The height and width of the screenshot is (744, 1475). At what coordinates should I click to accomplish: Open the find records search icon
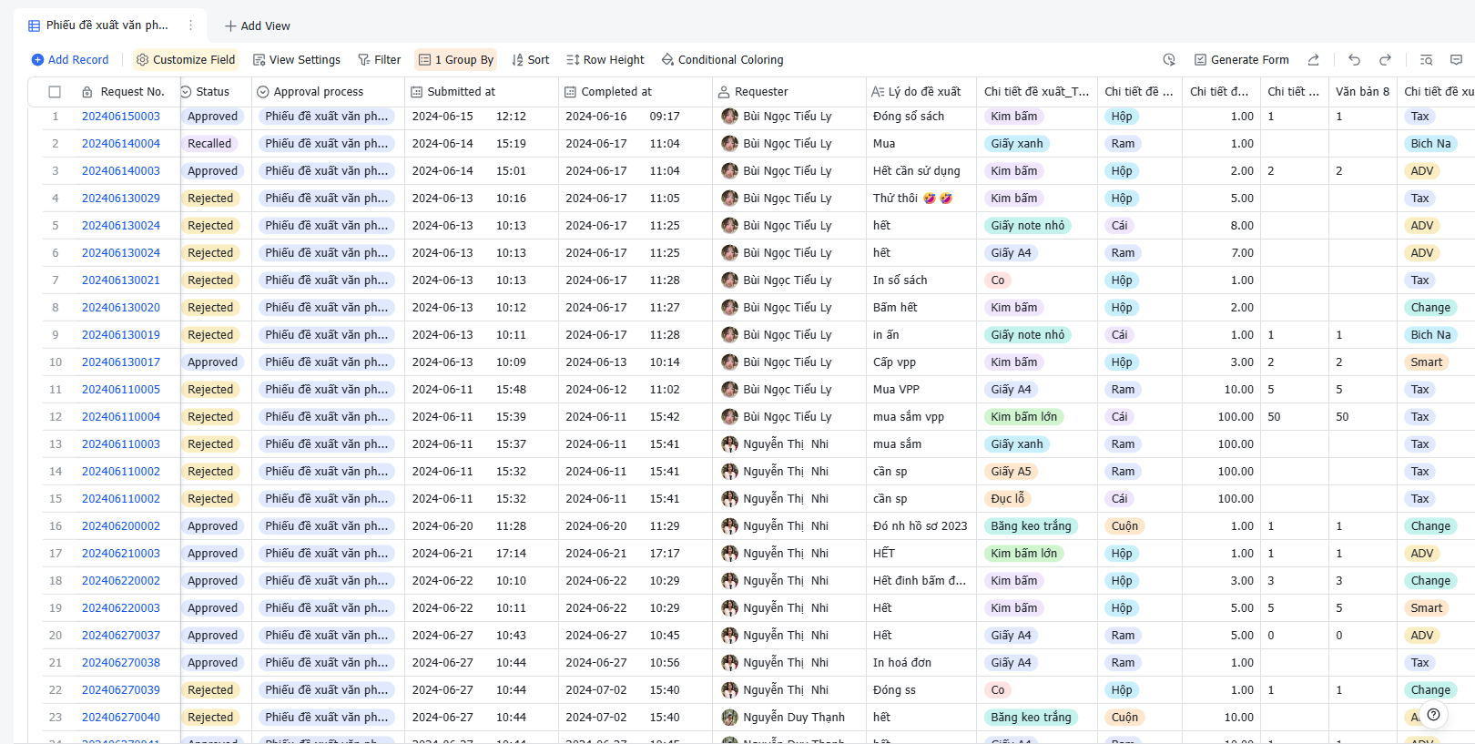pos(1426,59)
